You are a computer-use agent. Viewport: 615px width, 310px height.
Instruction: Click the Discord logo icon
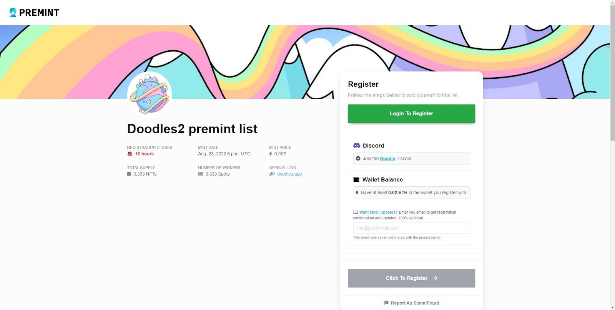tap(356, 146)
